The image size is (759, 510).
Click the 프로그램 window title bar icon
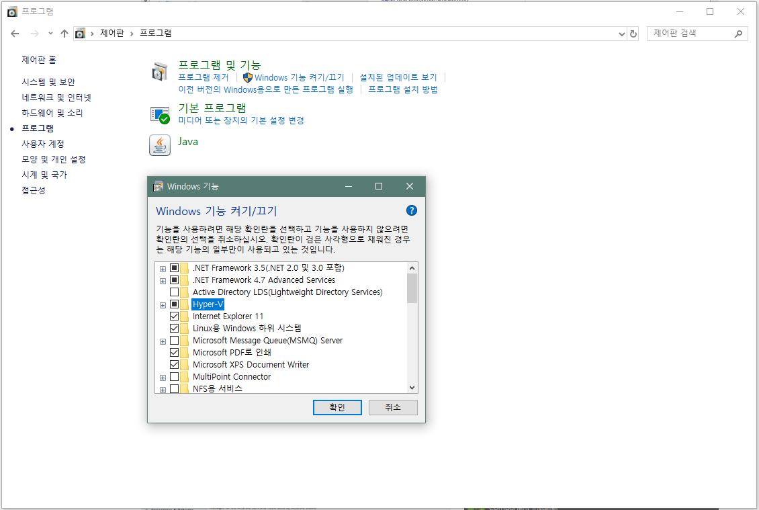click(13, 11)
